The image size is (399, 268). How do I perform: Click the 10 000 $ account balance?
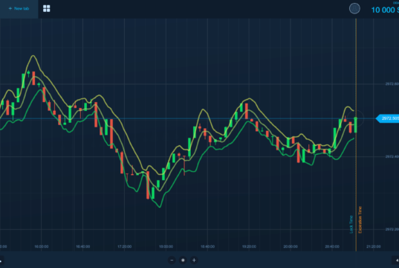(x=385, y=10)
